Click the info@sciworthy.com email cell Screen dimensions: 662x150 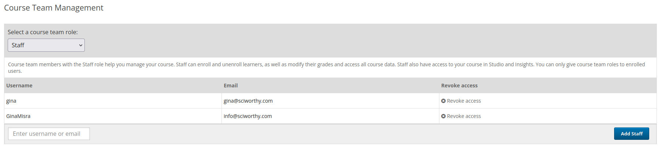[330, 116]
